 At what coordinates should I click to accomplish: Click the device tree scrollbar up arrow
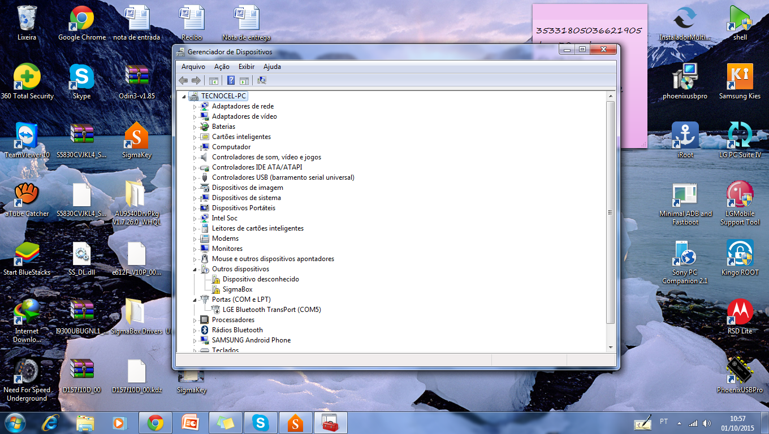pos(610,97)
